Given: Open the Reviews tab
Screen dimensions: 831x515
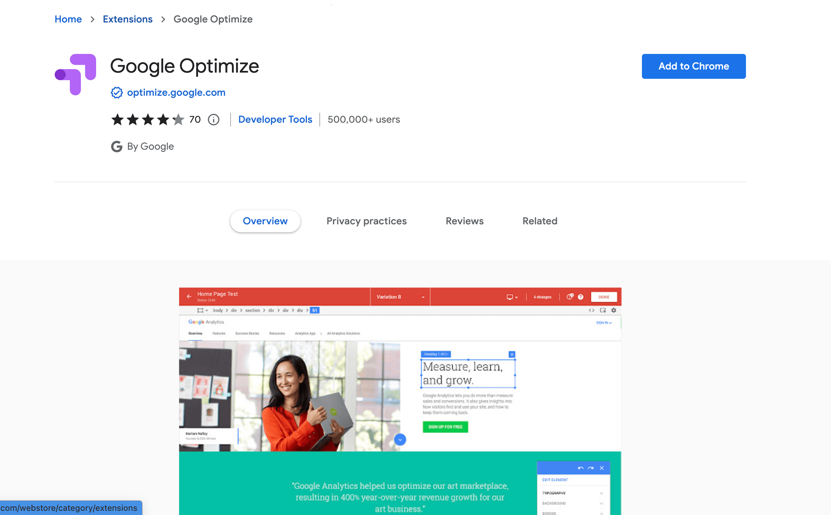Looking at the screenshot, I should pyautogui.click(x=465, y=221).
